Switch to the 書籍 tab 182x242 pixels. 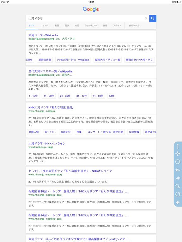[105, 26]
